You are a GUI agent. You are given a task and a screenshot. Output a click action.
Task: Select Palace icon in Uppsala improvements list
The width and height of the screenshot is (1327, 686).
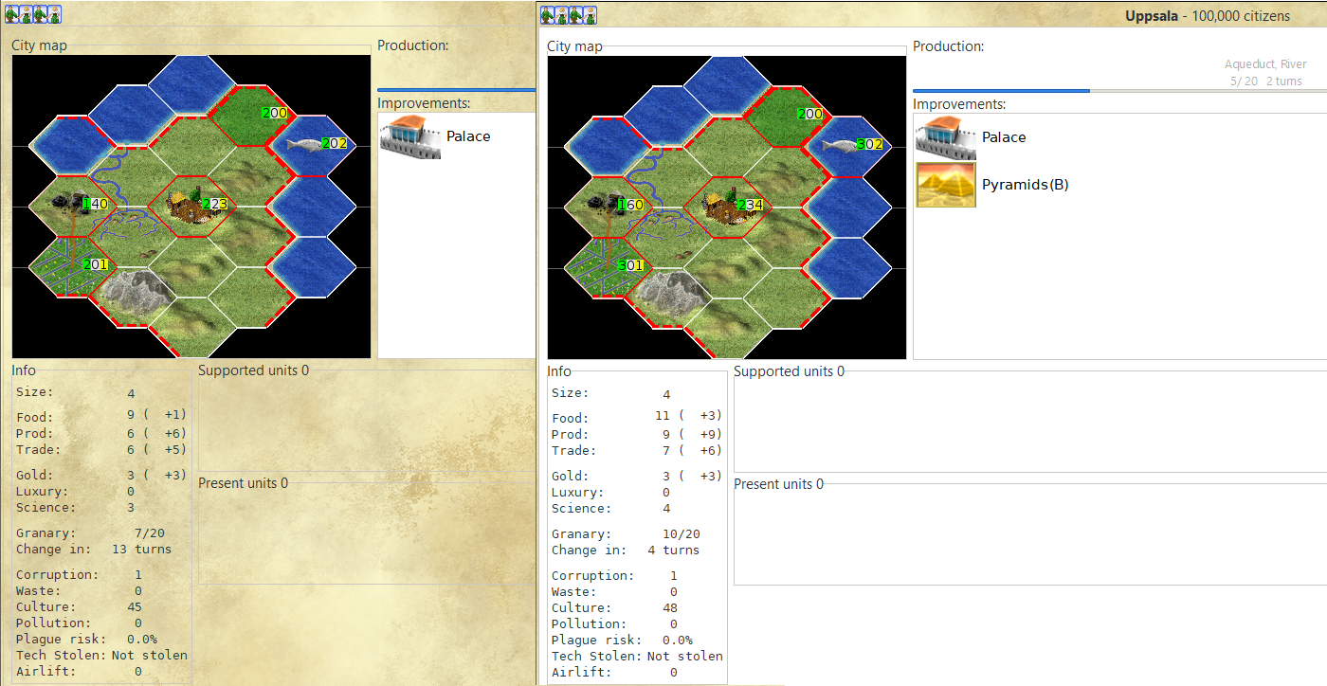[946, 137]
